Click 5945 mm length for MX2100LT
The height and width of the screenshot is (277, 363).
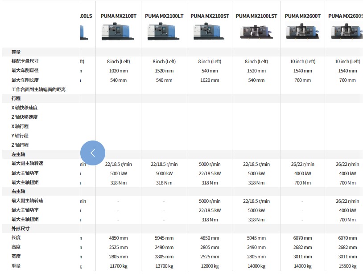(x=164, y=238)
